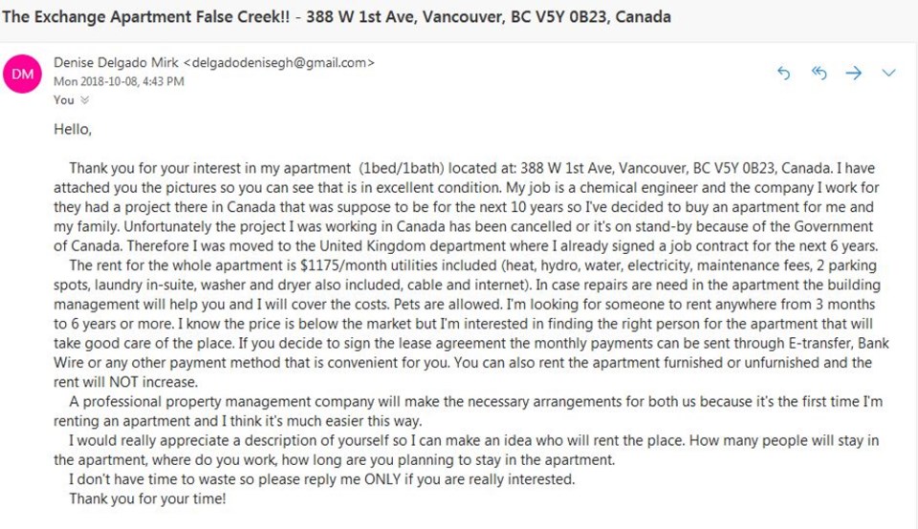Click the (1bed/1bath) text in the first paragraph
This screenshot has height=529, width=918.
403,168
